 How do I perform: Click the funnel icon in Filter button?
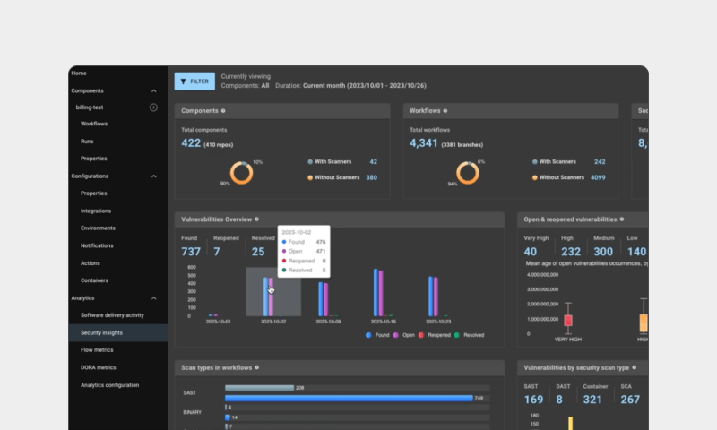(x=184, y=82)
